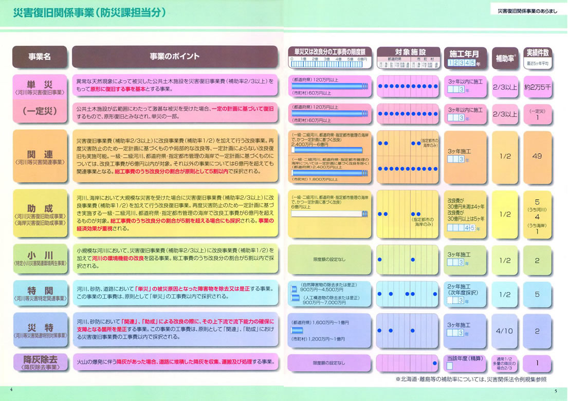Click the 49 results count
The height and width of the screenshot is (401, 568).
[538, 156]
